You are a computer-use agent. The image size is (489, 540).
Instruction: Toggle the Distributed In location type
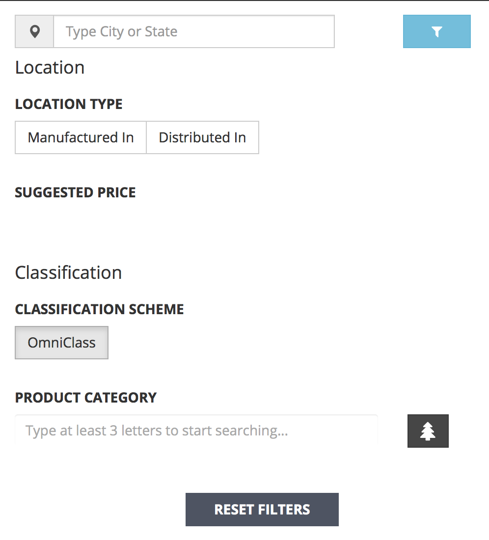click(202, 137)
